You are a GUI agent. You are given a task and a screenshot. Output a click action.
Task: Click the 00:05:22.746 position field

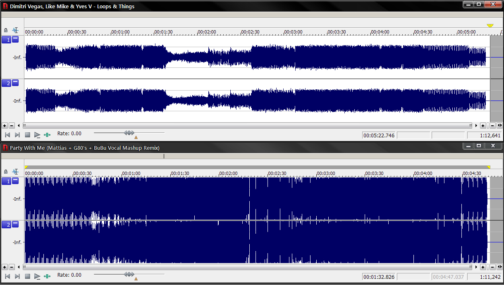point(378,135)
